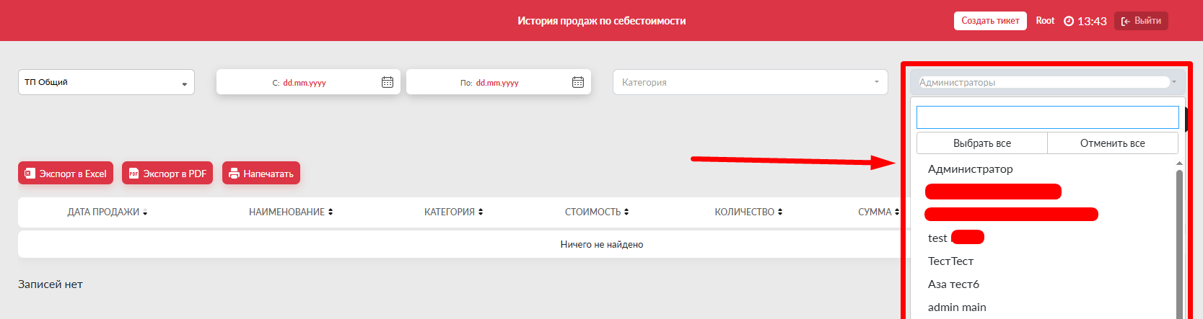Screen dimensions: 1203x319
Task: Select admin main in the list
Action: tap(957, 307)
